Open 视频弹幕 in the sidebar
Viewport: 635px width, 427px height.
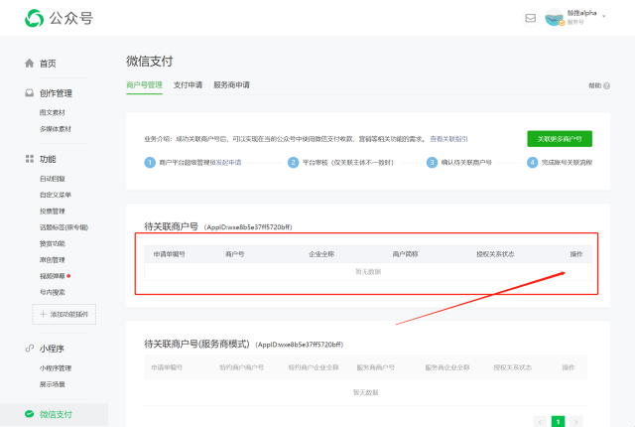[x=53, y=276]
